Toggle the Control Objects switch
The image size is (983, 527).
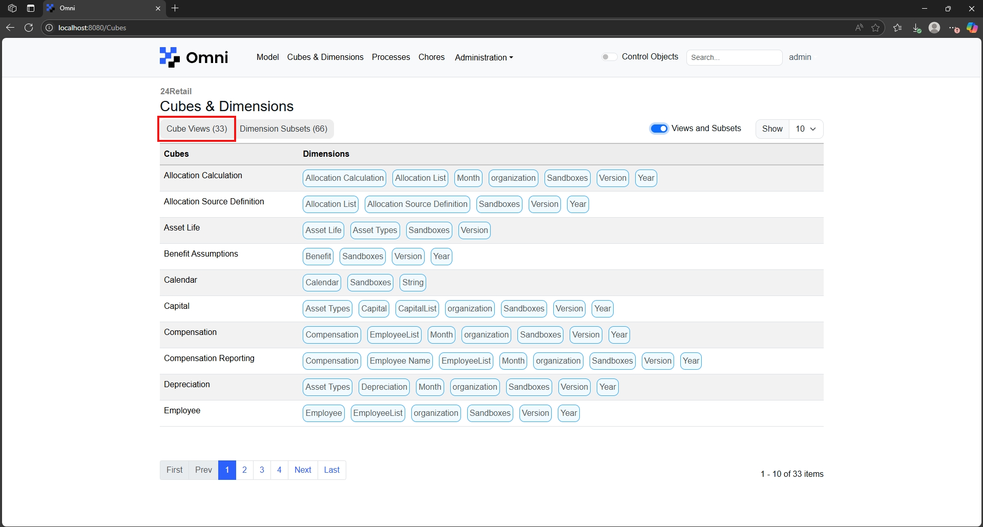click(x=609, y=57)
